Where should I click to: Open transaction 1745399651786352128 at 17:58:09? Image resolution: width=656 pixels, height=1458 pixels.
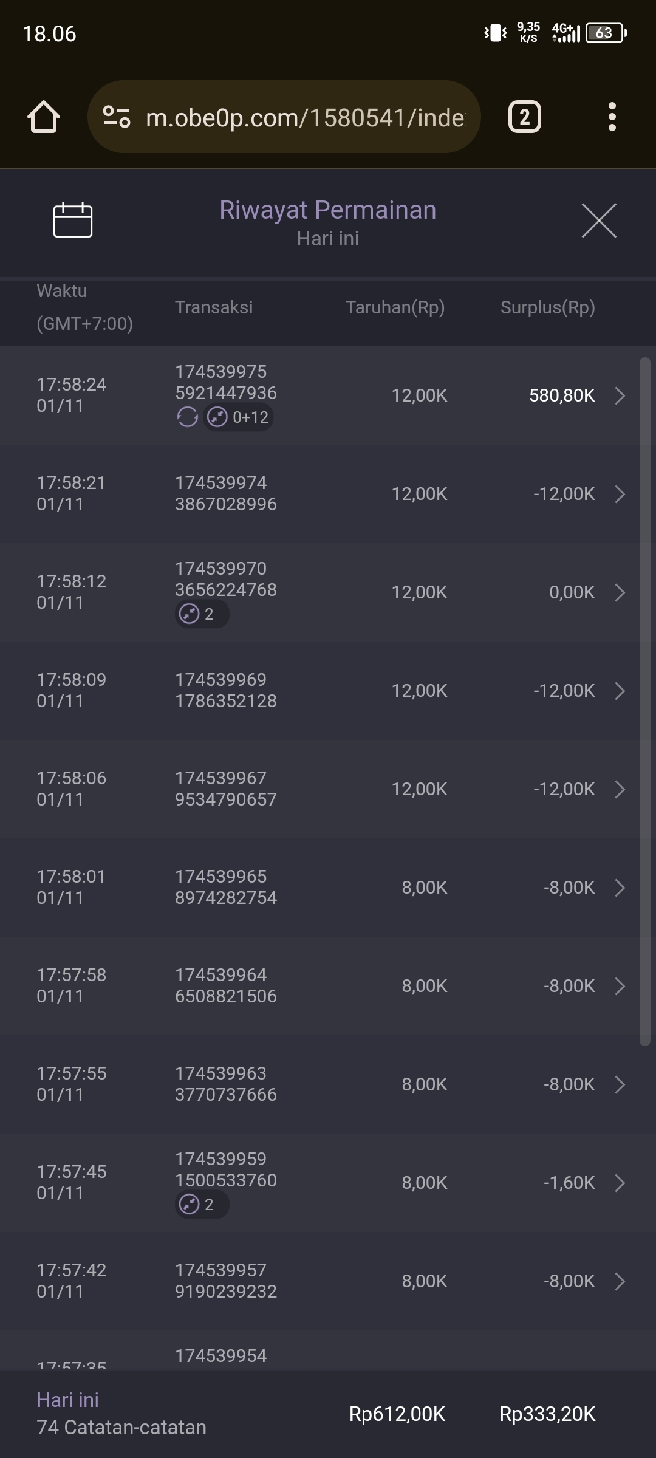(225, 691)
